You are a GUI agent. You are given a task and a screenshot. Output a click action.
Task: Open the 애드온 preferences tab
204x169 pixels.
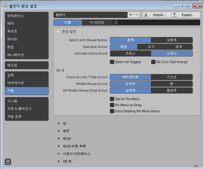27,65
